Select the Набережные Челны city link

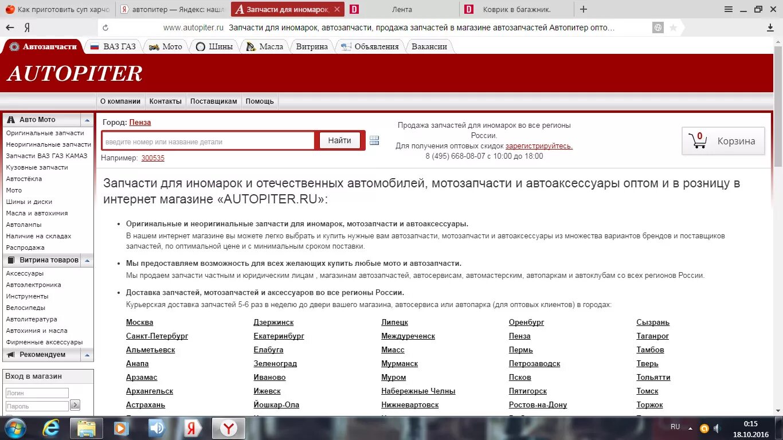pyautogui.click(x=418, y=391)
